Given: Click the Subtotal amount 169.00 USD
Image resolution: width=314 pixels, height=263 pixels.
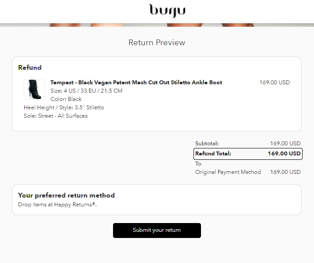Looking at the screenshot, I should (x=285, y=144).
